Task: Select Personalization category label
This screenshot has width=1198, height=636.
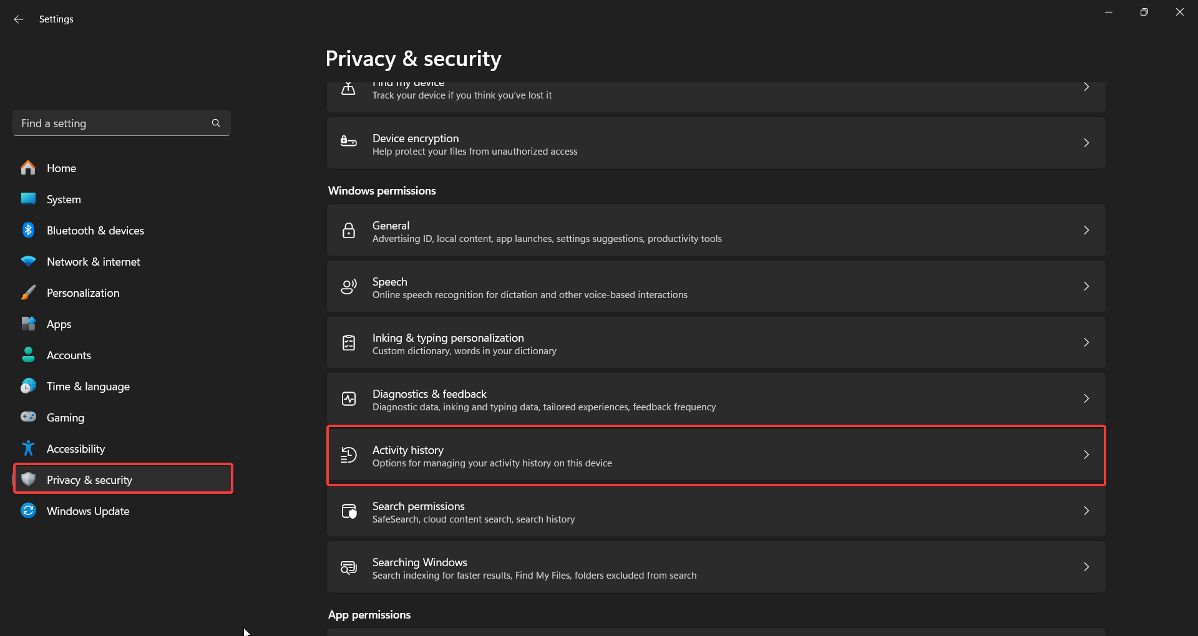Action: (83, 293)
